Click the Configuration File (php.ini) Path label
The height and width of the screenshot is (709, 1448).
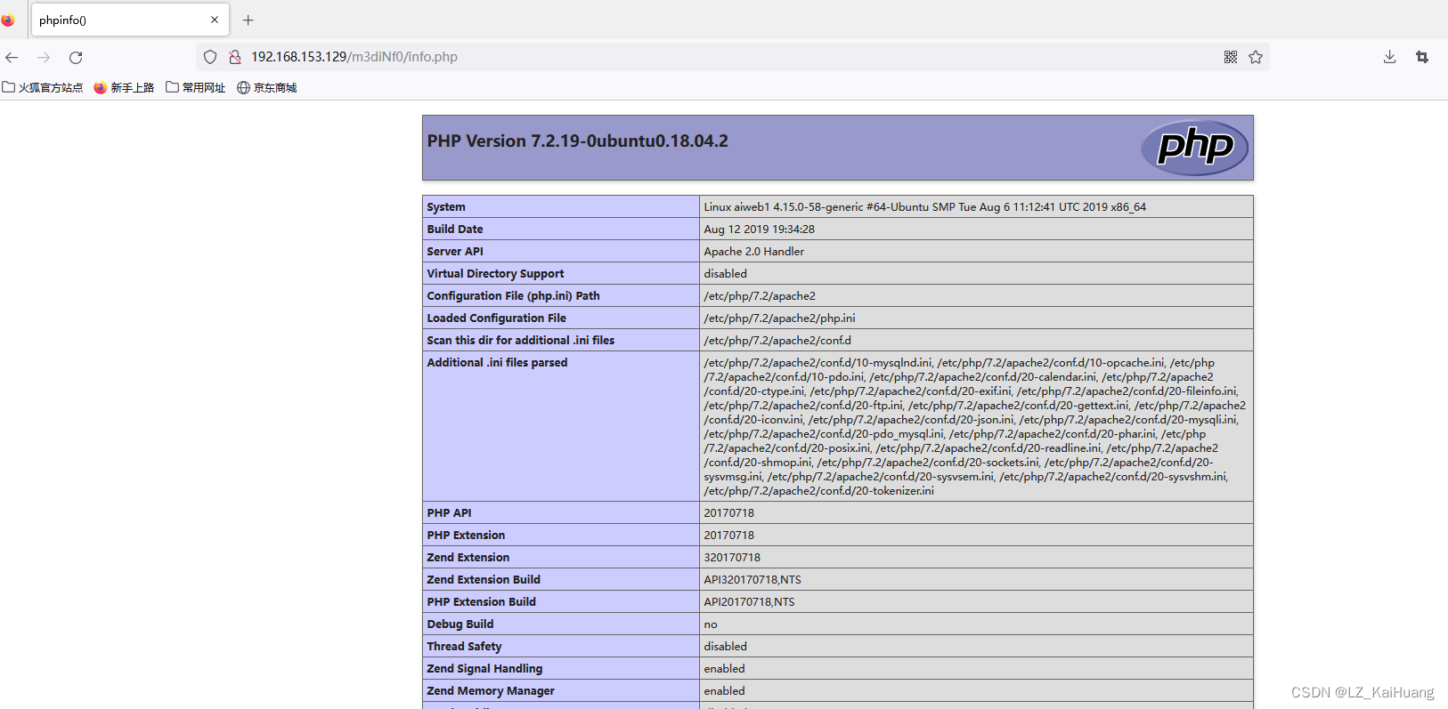513,296
